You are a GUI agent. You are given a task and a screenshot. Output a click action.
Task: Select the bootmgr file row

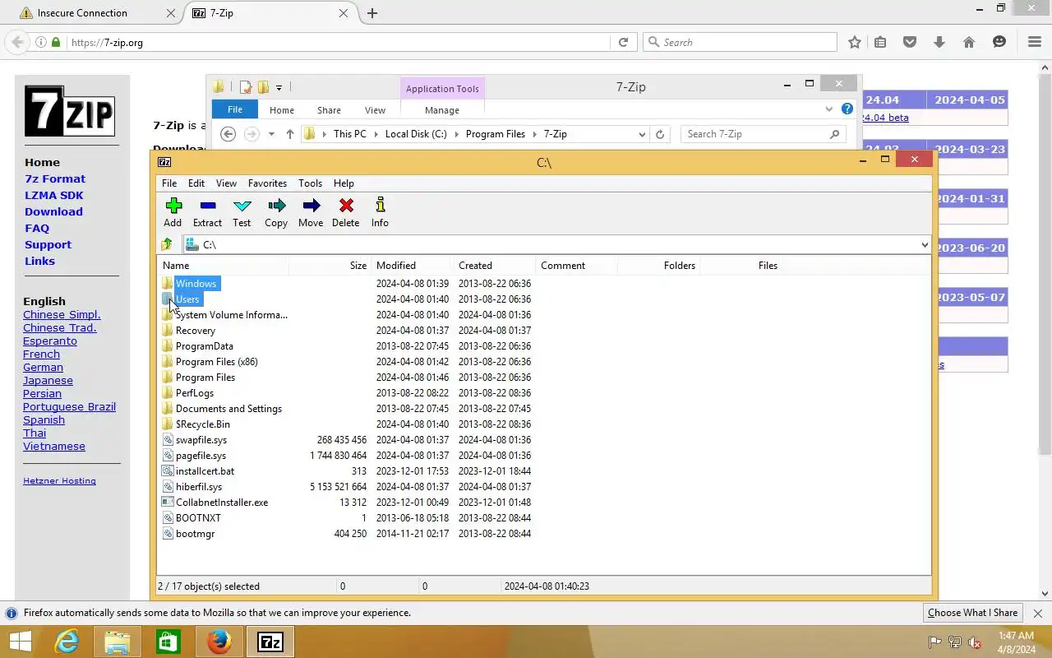[x=195, y=534]
